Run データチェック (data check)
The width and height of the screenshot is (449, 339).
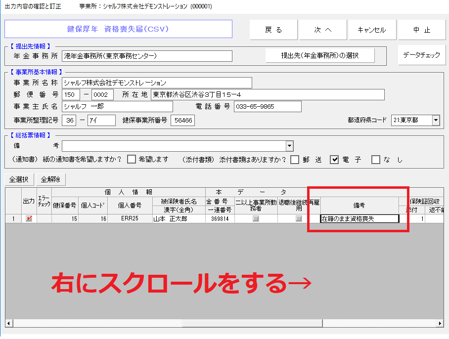coord(421,55)
